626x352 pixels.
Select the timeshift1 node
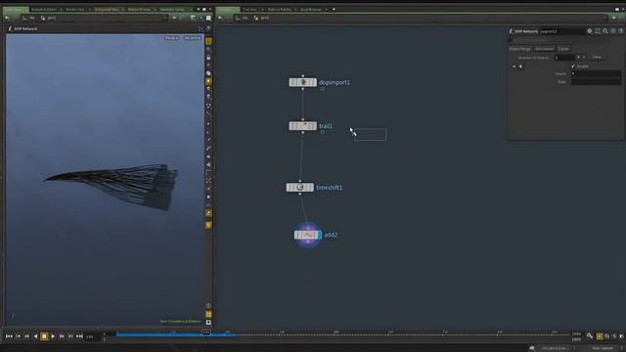click(300, 187)
